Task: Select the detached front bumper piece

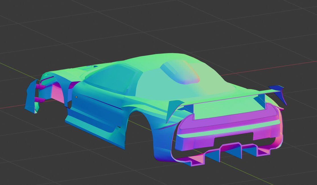Action: (32, 96)
